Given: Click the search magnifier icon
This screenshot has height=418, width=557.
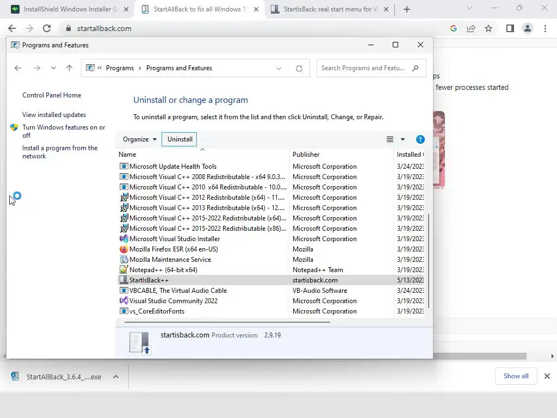Looking at the screenshot, I should (x=415, y=68).
